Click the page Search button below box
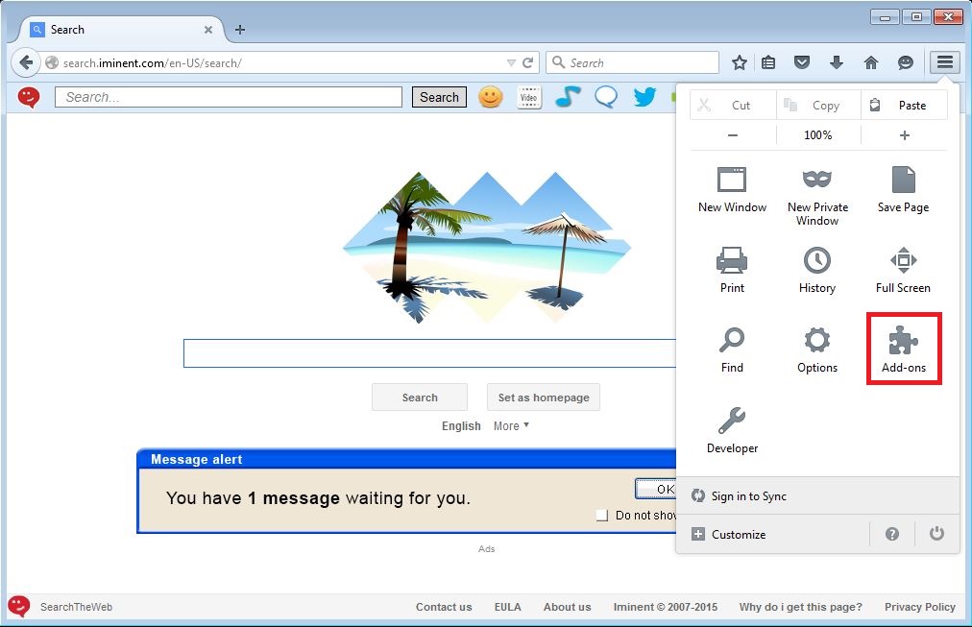This screenshot has width=972, height=627. point(420,398)
